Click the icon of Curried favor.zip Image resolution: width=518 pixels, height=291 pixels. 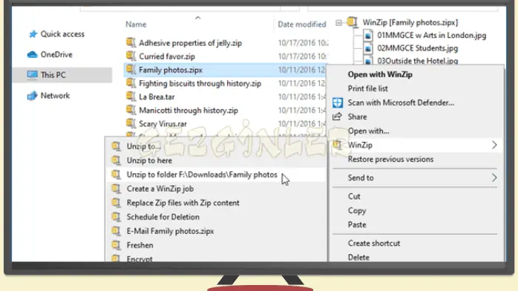[131, 56]
